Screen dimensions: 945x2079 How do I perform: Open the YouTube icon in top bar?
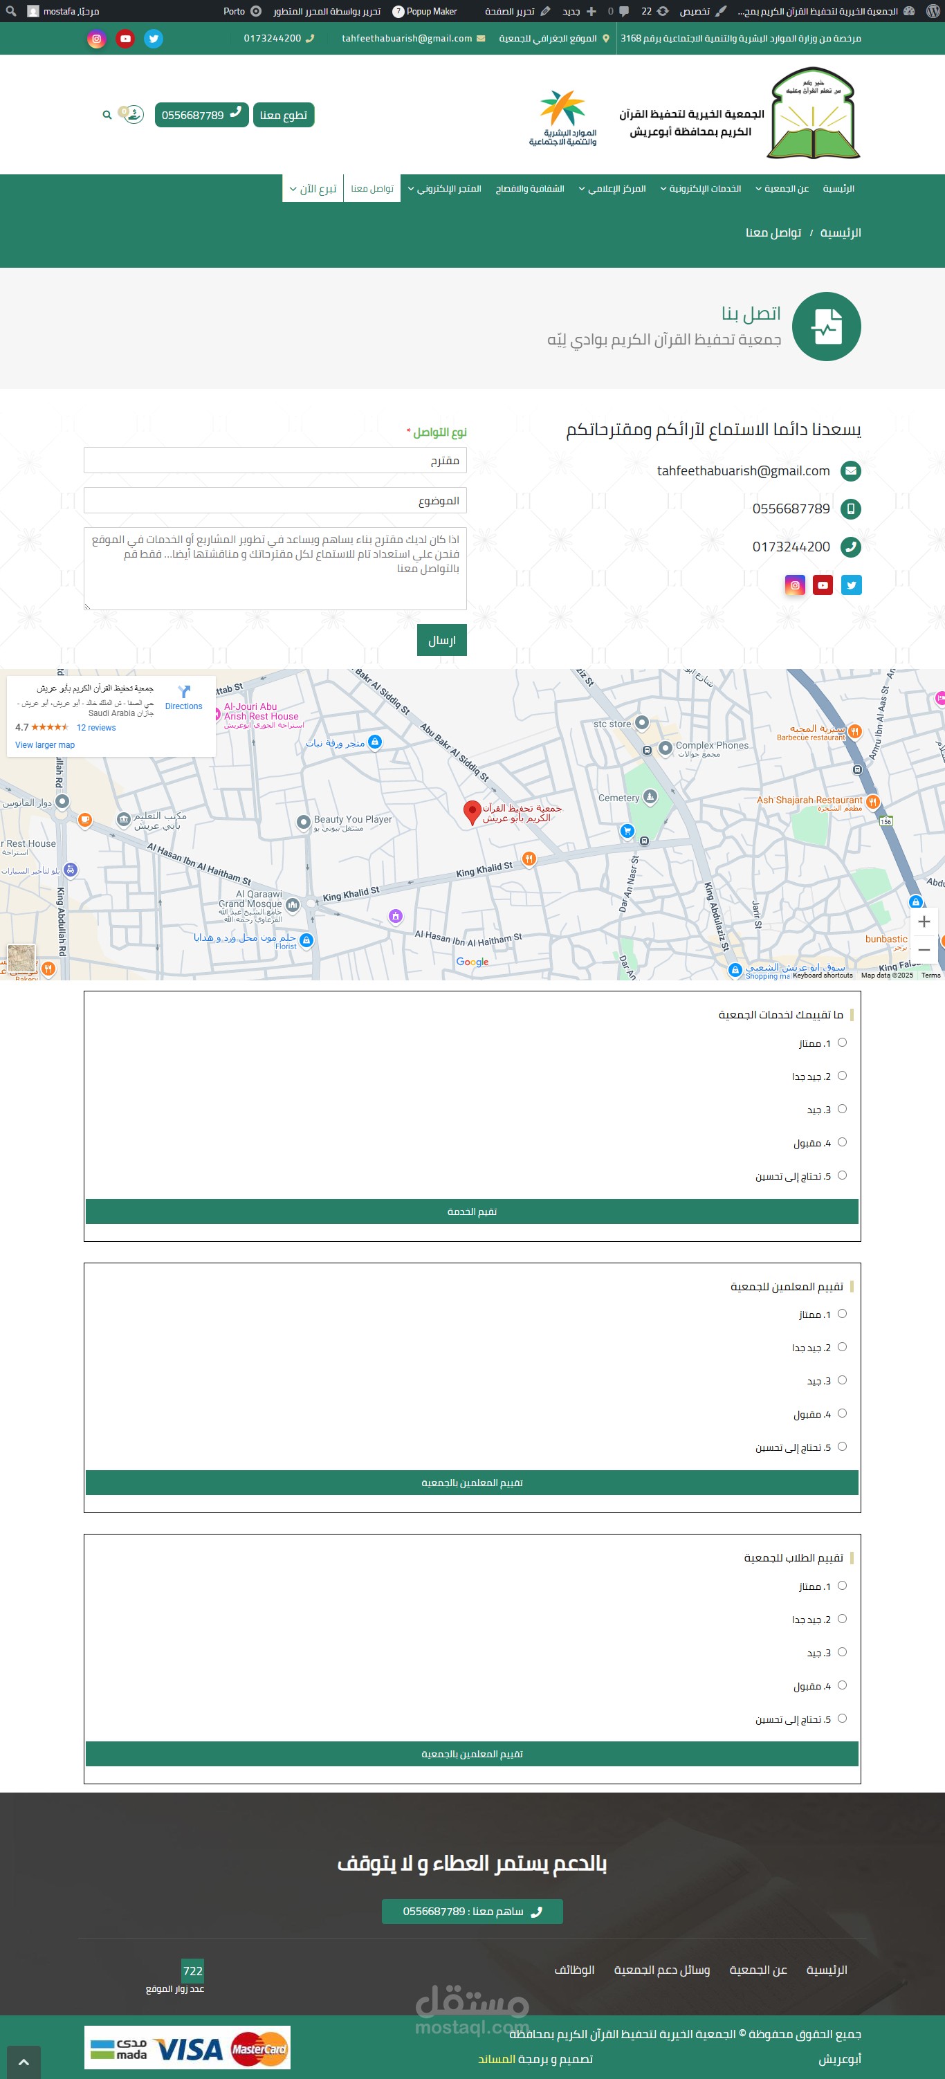pyautogui.click(x=125, y=39)
